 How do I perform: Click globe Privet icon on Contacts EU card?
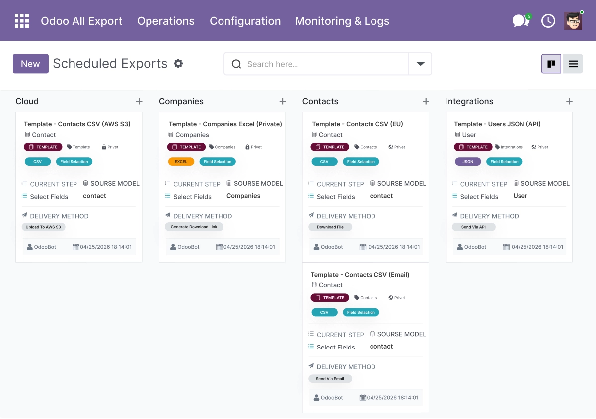pos(391,147)
